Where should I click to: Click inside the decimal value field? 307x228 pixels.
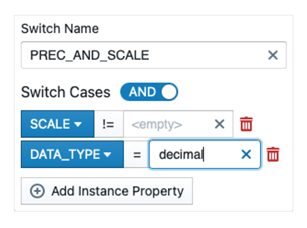pyautogui.click(x=192, y=154)
